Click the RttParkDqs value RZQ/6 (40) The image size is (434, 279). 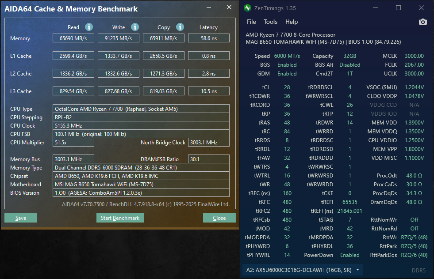point(414,255)
